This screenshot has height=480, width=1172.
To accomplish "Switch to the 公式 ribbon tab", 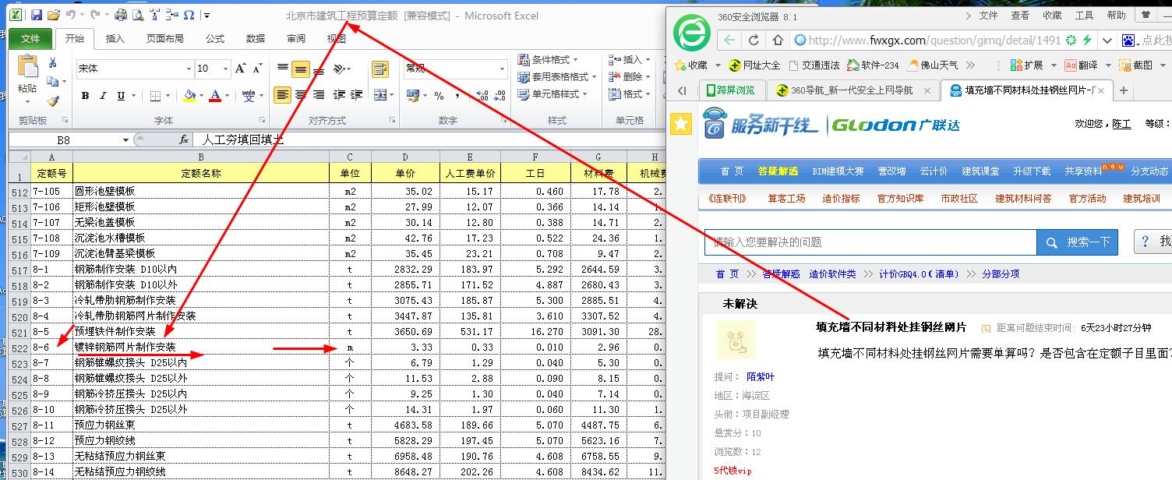I will click(x=215, y=38).
